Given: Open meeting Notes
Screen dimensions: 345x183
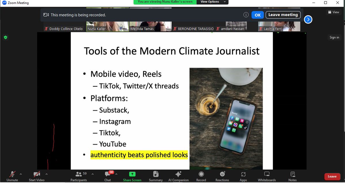Looking at the screenshot, I should [x=292, y=176].
